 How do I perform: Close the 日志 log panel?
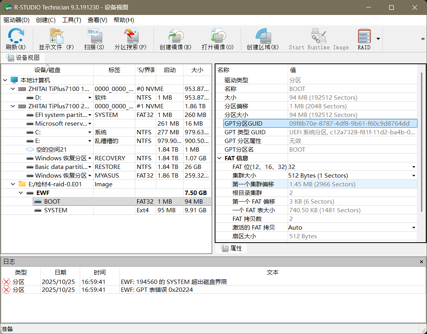[421, 262]
